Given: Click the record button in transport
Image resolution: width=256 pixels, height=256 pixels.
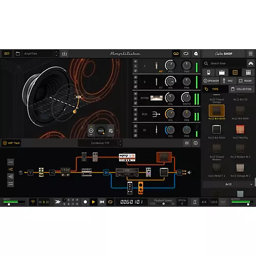Looking at the screenshot, I should [86, 202].
